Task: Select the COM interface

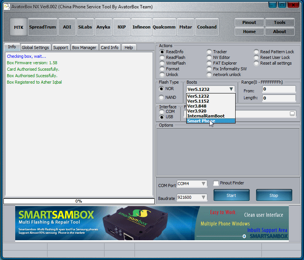Action: tap(167, 112)
